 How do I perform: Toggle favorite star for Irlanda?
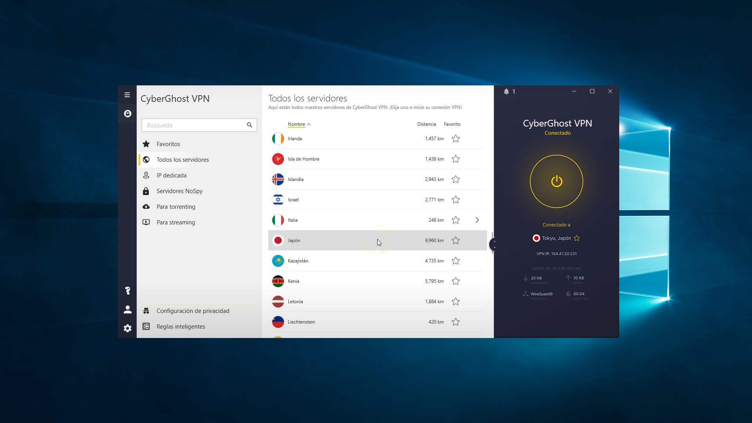pos(456,139)
